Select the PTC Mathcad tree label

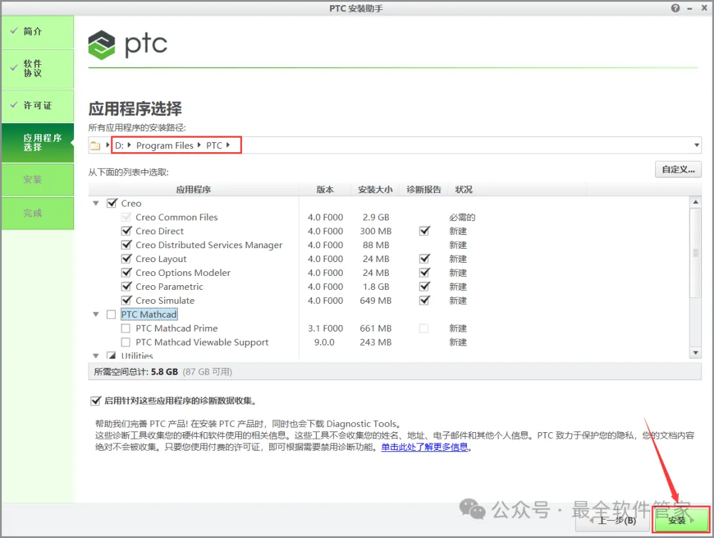coord(149,314)
